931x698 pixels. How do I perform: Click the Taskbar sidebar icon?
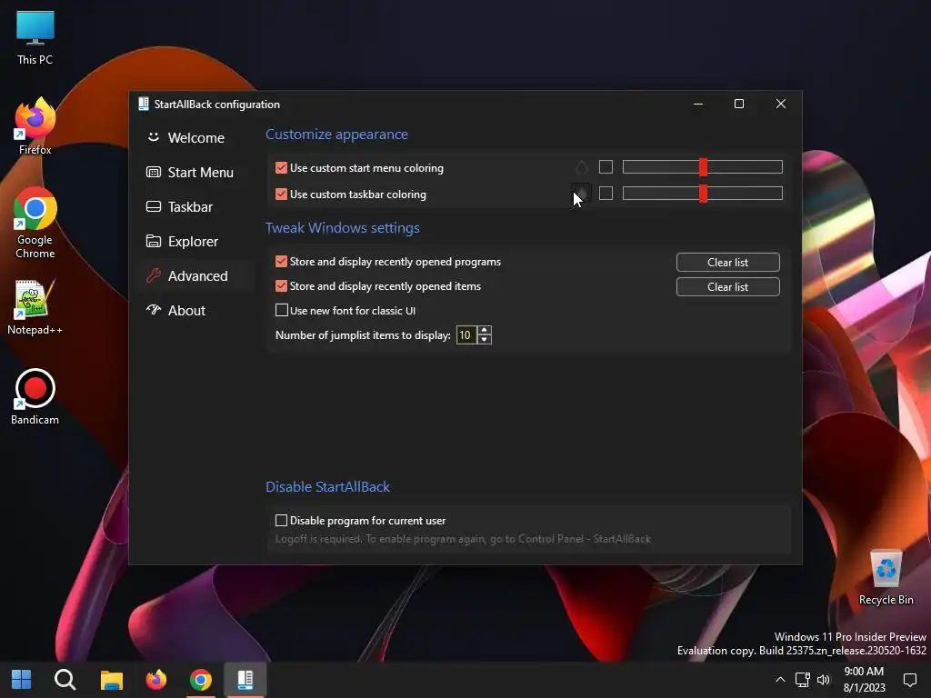(153, 206)
